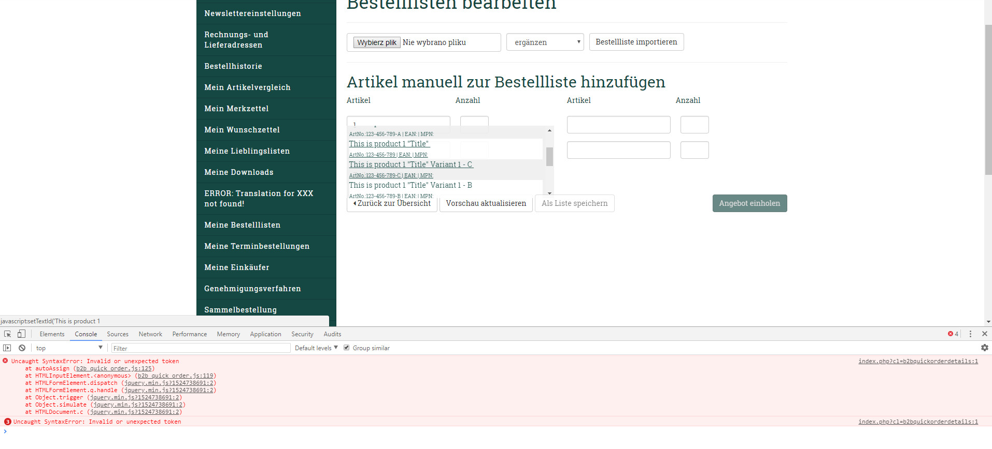Activate the inspect element picker icon
Viewport: 992px width, 449px height.
click(x=7, y=334)
